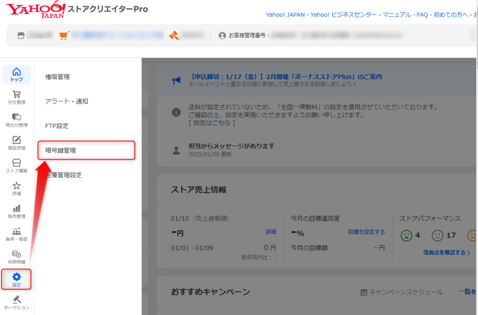Select FTP設定 in settings submenu
Viewport: 478px width, 315px height.
tap(56, 126)
